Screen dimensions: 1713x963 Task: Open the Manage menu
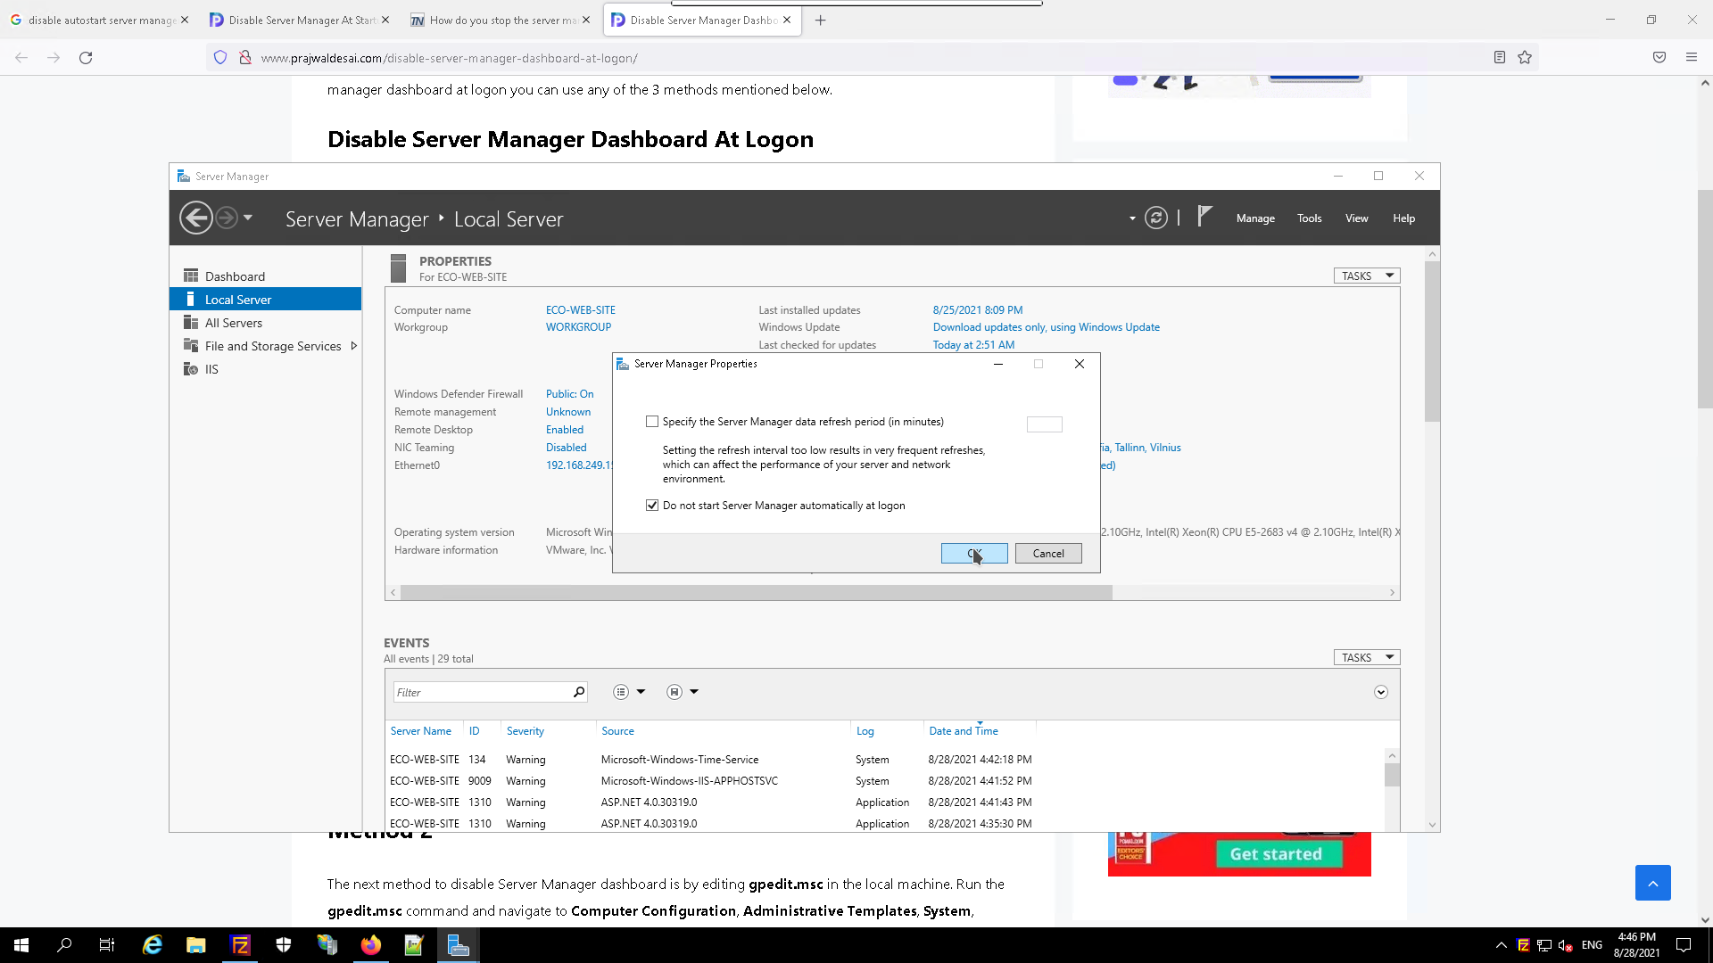pyautogui.click(x=1255, y=218)
